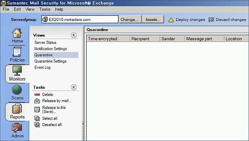Image resolution: width=249 pixels, height=141 pixels.
Task: Click Deselect all task label
Action: (x=52, y=125)
